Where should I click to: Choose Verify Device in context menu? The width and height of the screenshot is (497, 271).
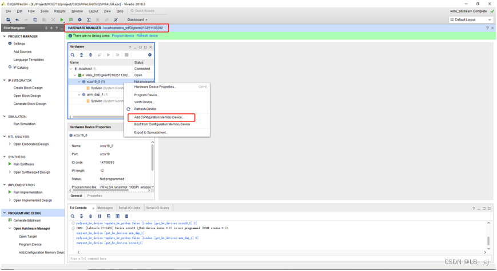coord(144,102)
